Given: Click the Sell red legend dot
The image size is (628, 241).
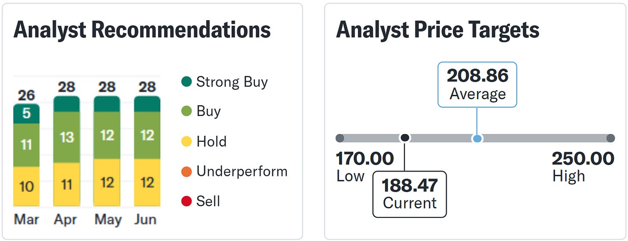Looking at the screenshot, I should (186, 201).
